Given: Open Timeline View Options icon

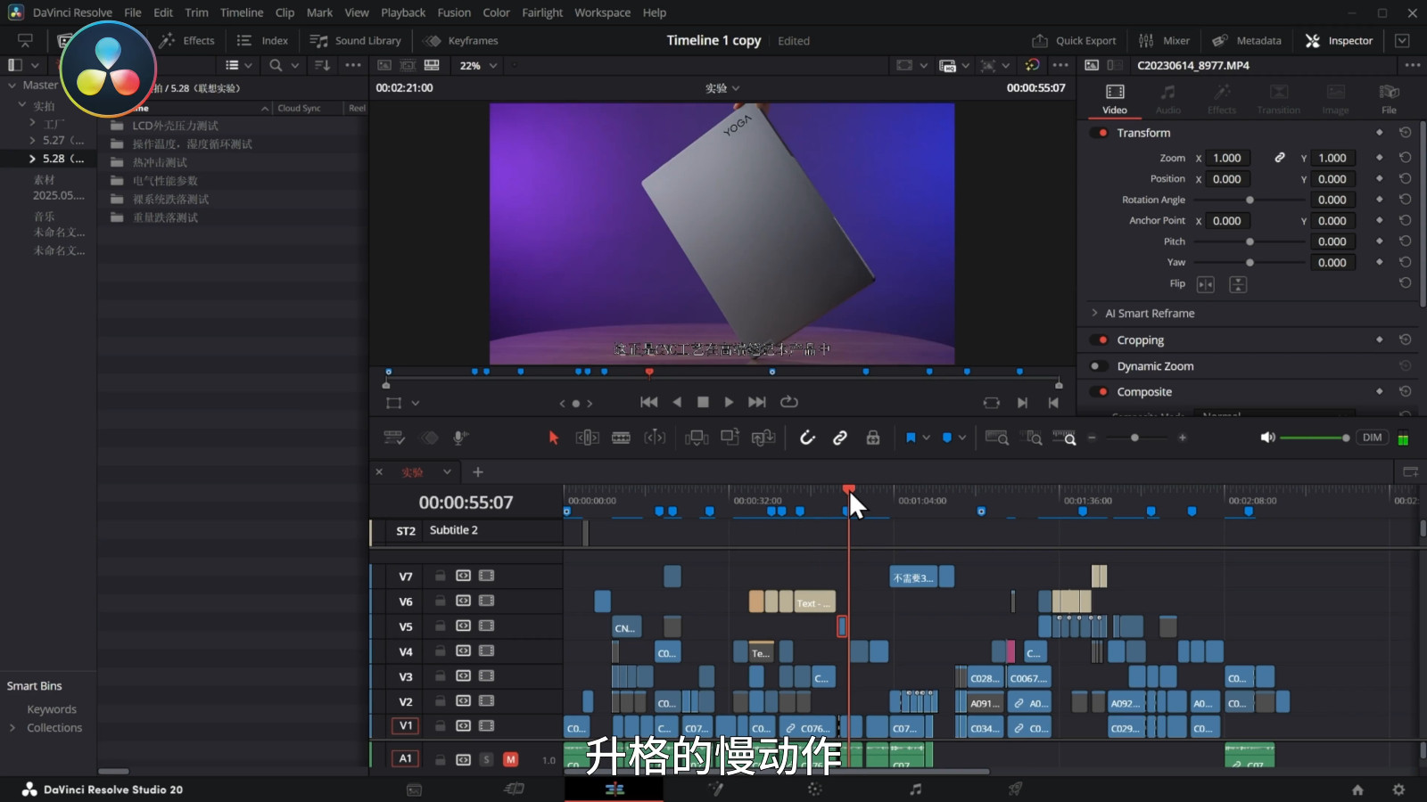Looking at the screenshot, I should point(393,438).
